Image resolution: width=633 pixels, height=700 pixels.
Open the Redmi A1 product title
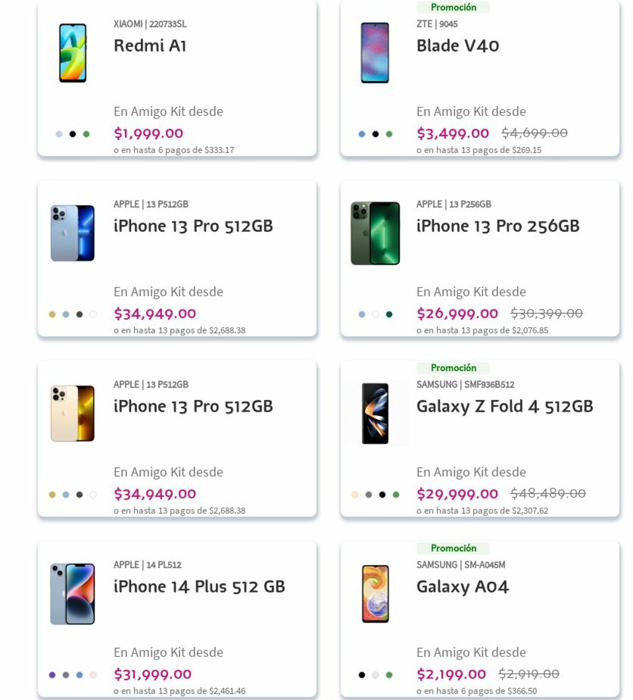(x=150, y=46)
